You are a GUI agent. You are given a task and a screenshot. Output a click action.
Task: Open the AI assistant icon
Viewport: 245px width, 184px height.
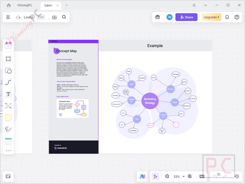[142, 176]
